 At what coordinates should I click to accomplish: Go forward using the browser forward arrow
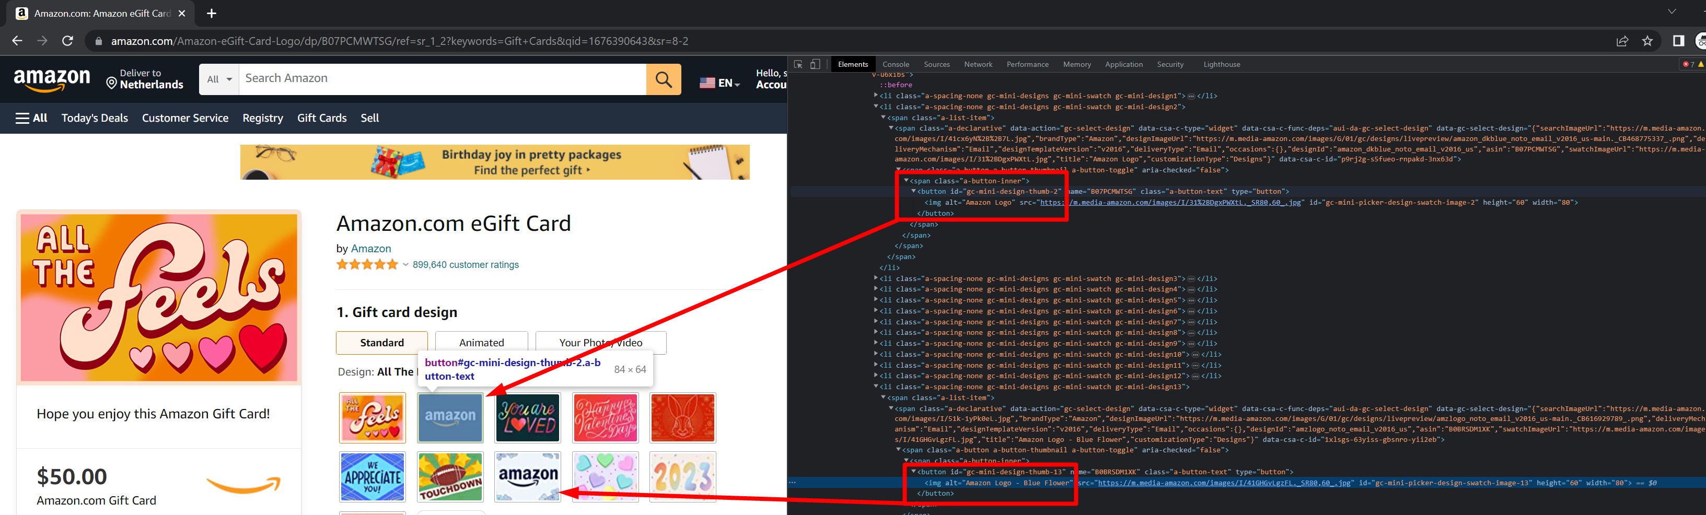click(42, 41)
